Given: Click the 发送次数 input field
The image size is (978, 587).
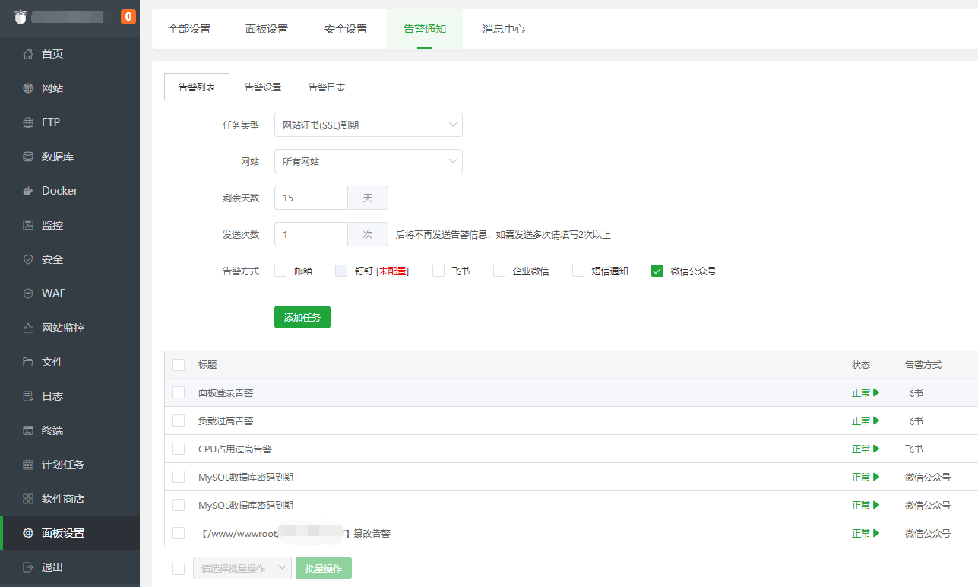Looking at the screenshot, I should coord(311,234).
